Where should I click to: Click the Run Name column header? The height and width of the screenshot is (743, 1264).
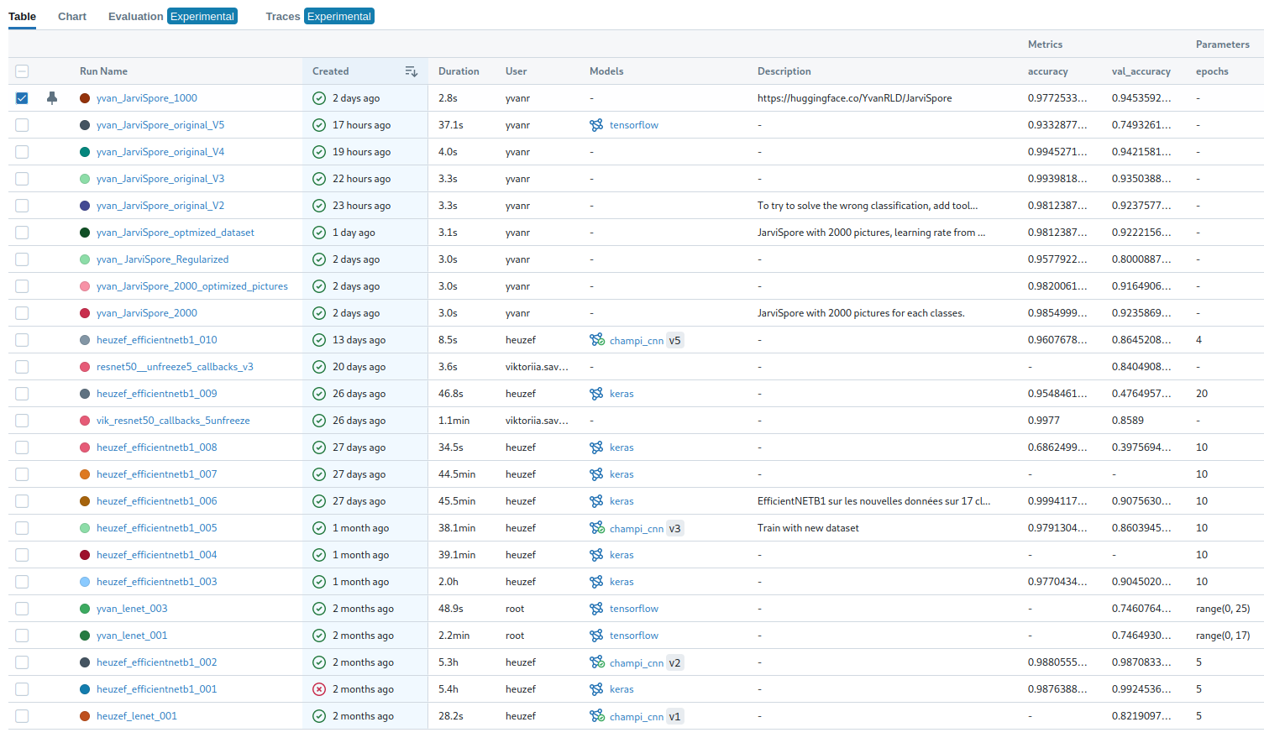coord(103,71)
